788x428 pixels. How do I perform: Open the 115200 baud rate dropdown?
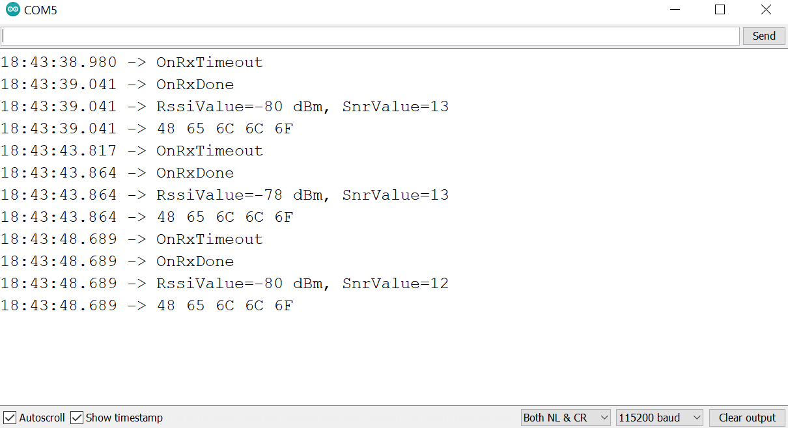click(660, 418)
